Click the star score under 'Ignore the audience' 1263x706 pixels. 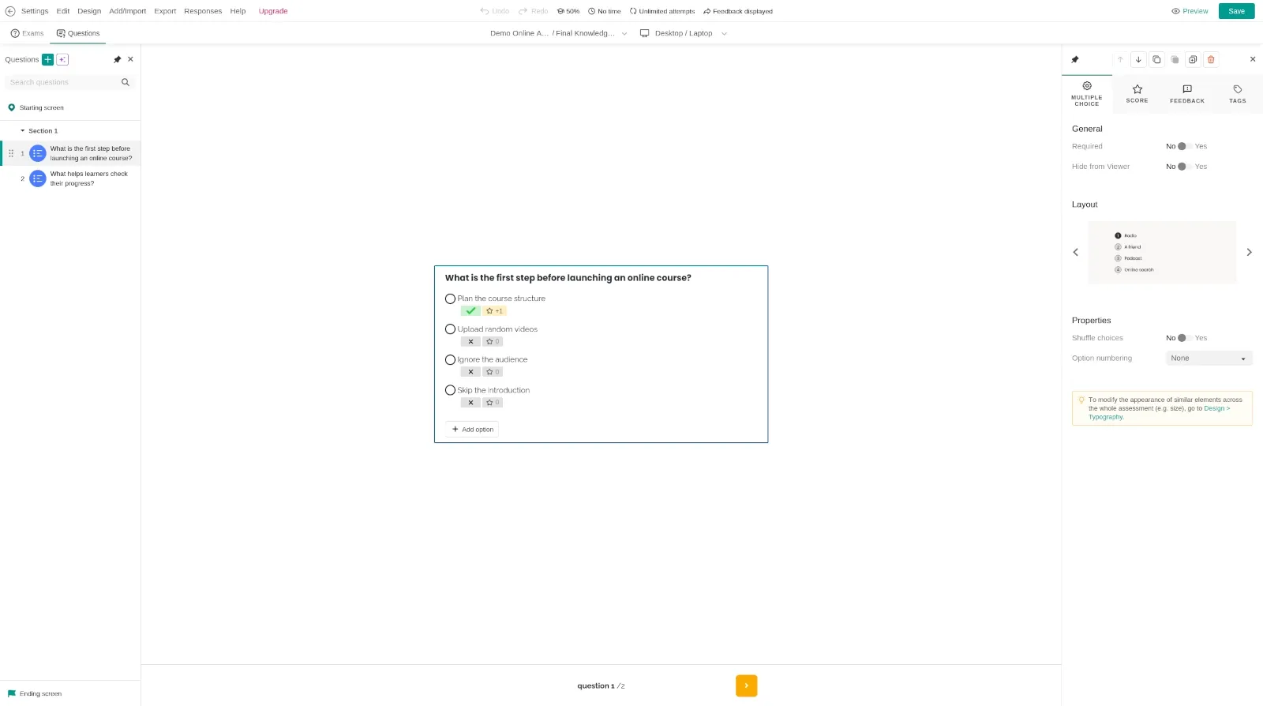tap(493, 372)
